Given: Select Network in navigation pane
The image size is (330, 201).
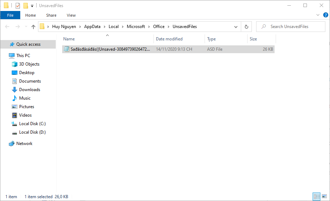Looking at the screenshot, I should [24, 144].
